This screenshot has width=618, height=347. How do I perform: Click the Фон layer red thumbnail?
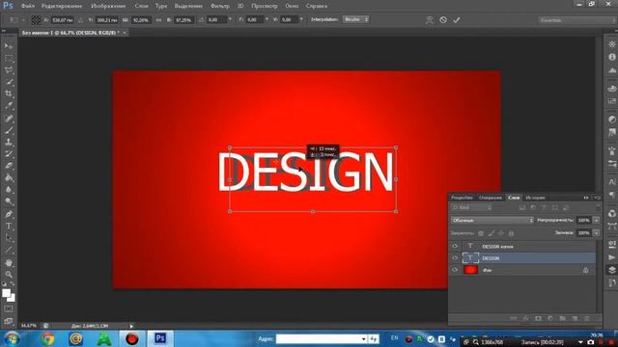[470, 270]
